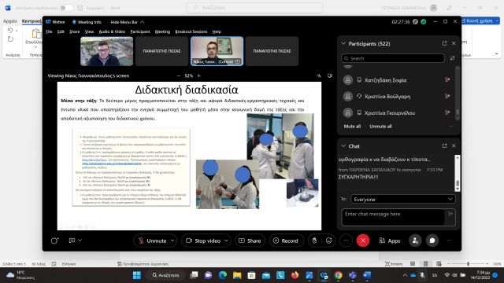Open the reactions smiley icon

tap(329, 241)
